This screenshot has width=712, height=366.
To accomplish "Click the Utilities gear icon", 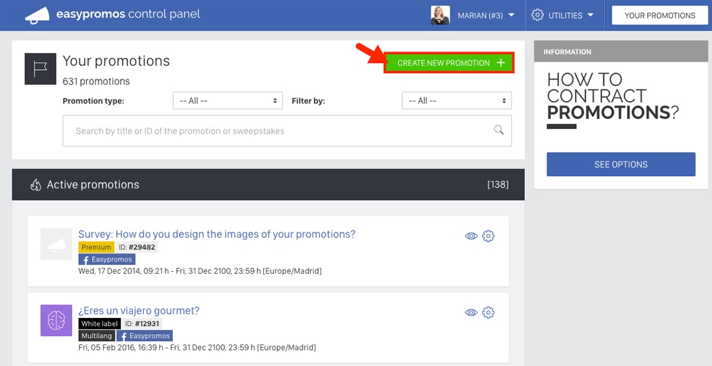I will click(x=537, y=15).
